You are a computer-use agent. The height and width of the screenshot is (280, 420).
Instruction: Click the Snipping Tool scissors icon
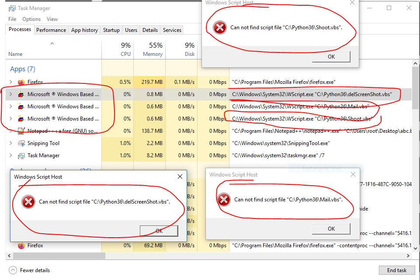click(x=21, y=143)
